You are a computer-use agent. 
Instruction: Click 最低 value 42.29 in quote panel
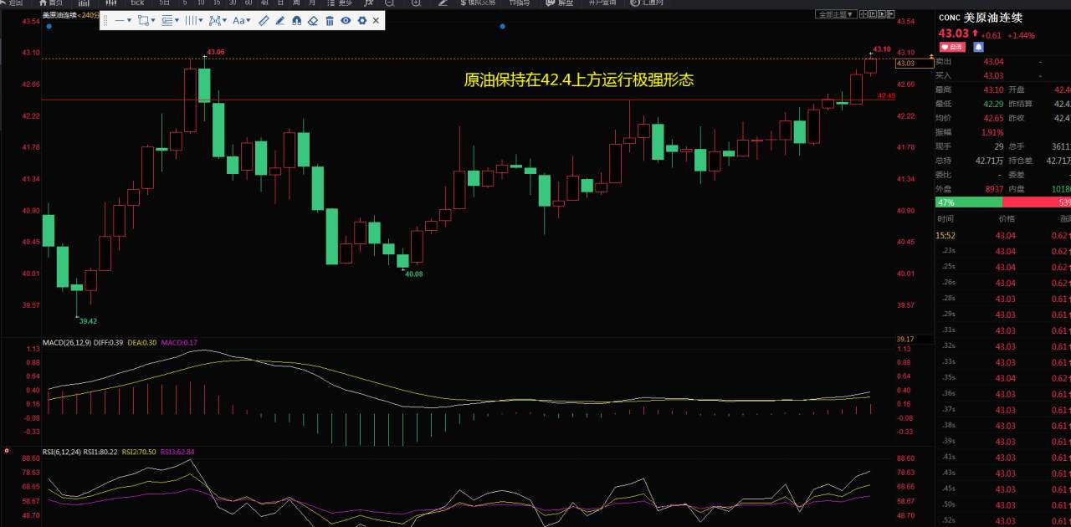coord(993,104)
